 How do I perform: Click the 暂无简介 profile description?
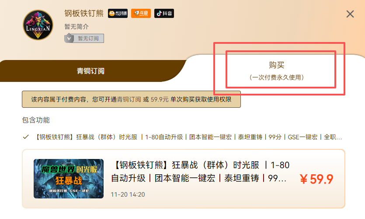click(x=76, y=27)
